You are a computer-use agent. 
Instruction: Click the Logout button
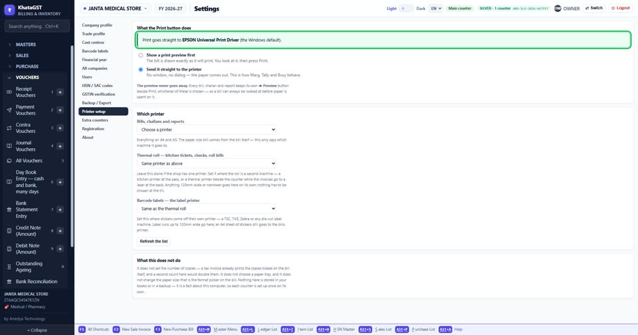(621, 8)
